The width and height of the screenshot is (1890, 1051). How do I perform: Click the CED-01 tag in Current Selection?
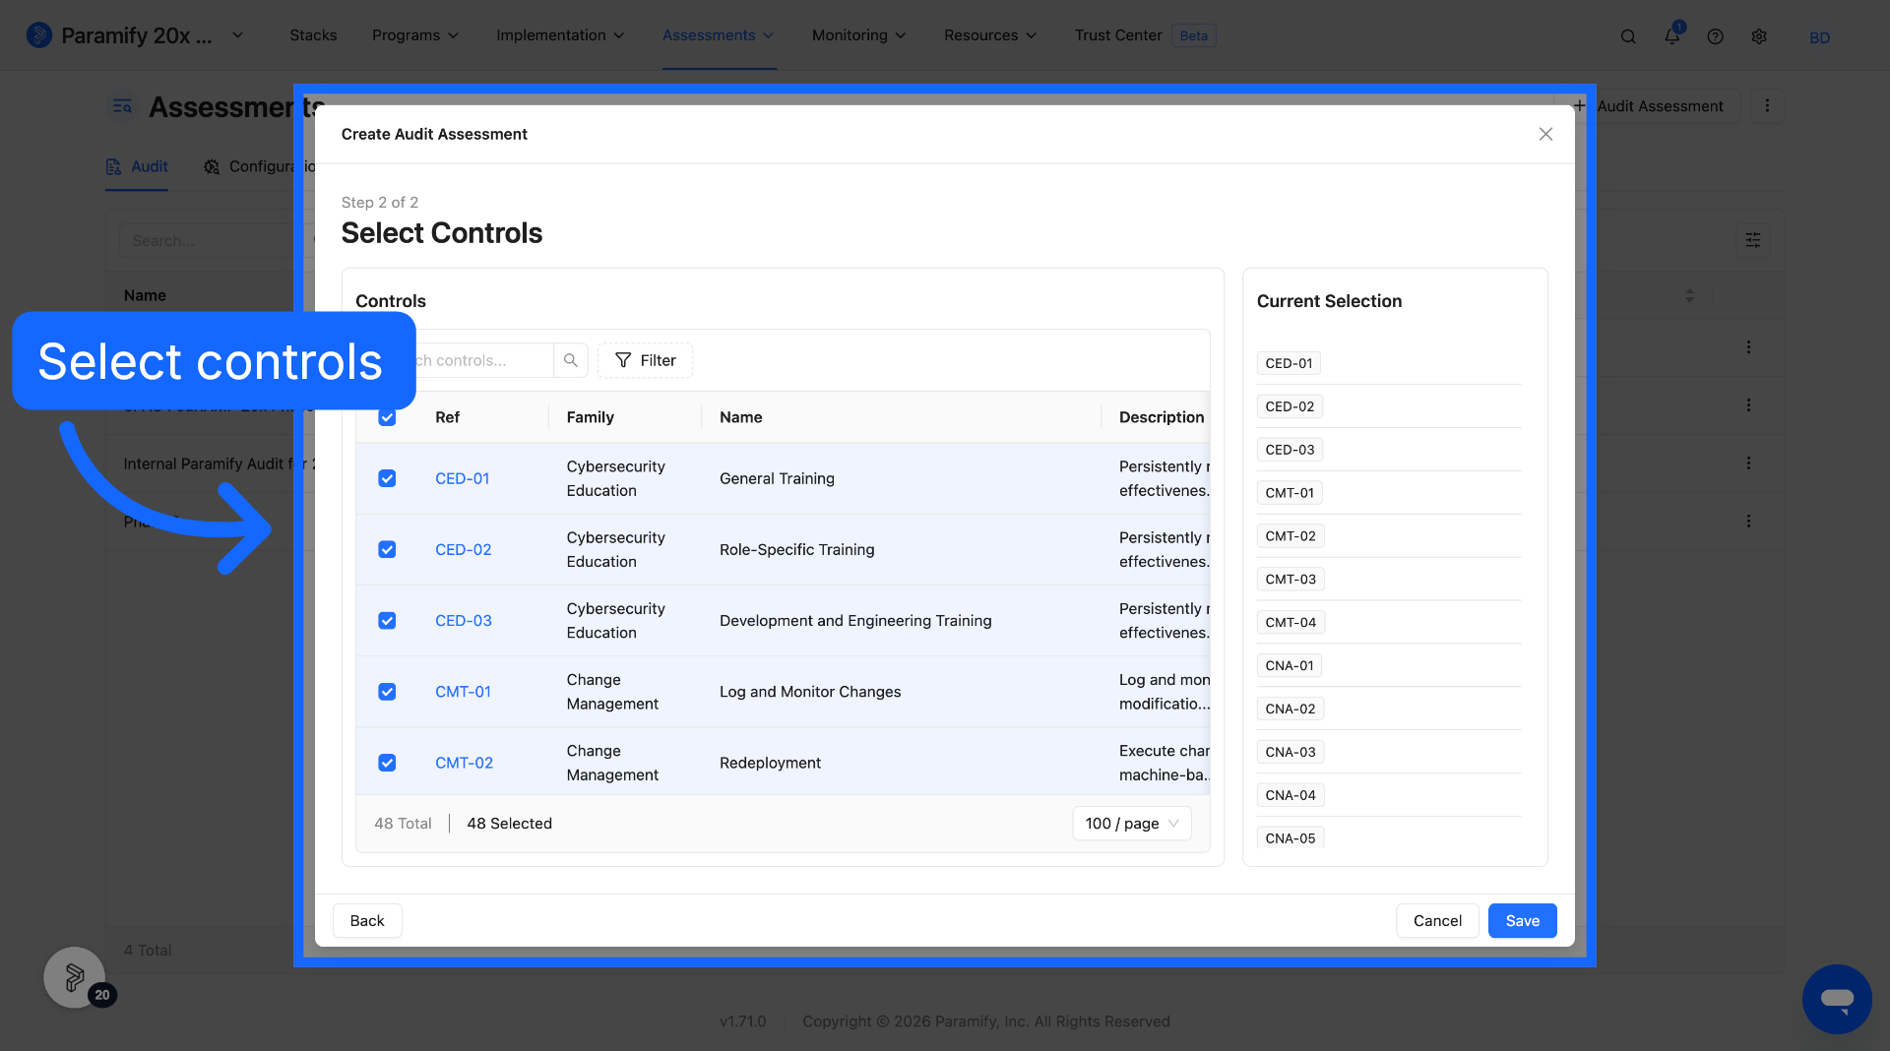(x=1289, y=363)
